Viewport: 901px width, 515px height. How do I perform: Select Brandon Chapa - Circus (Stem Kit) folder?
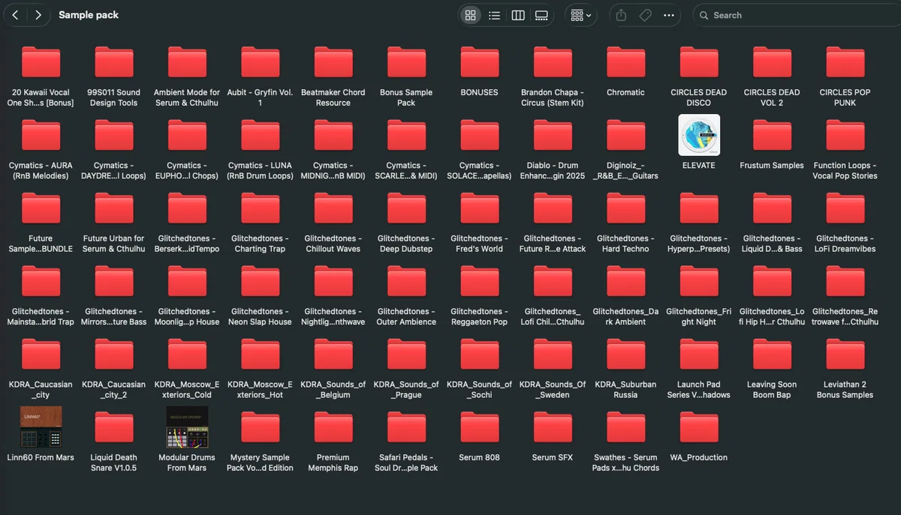click(x=553, y=64)
